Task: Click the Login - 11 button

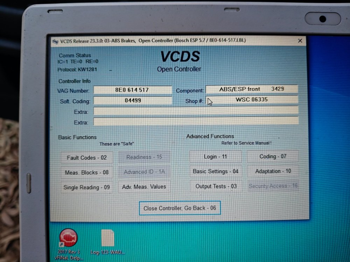Action: pyautogui.click(x=215, y=157)
